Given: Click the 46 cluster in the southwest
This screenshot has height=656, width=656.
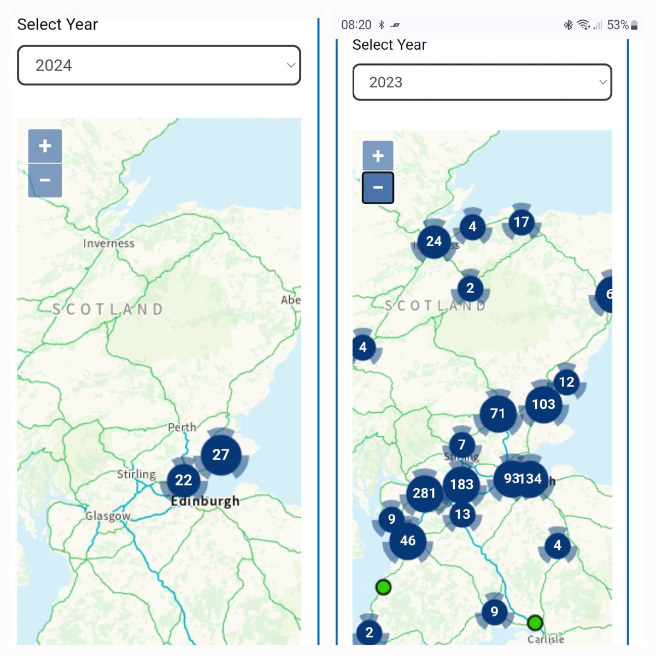Looking at the screenshot, I should [408, 541].
